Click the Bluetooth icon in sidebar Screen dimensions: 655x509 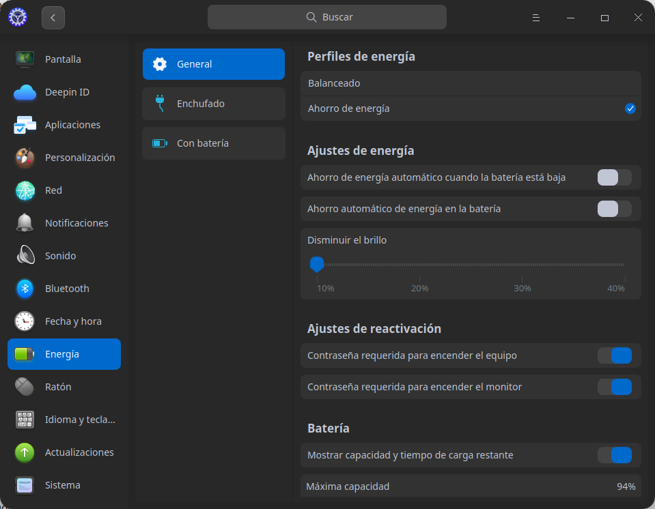[25, 289]
